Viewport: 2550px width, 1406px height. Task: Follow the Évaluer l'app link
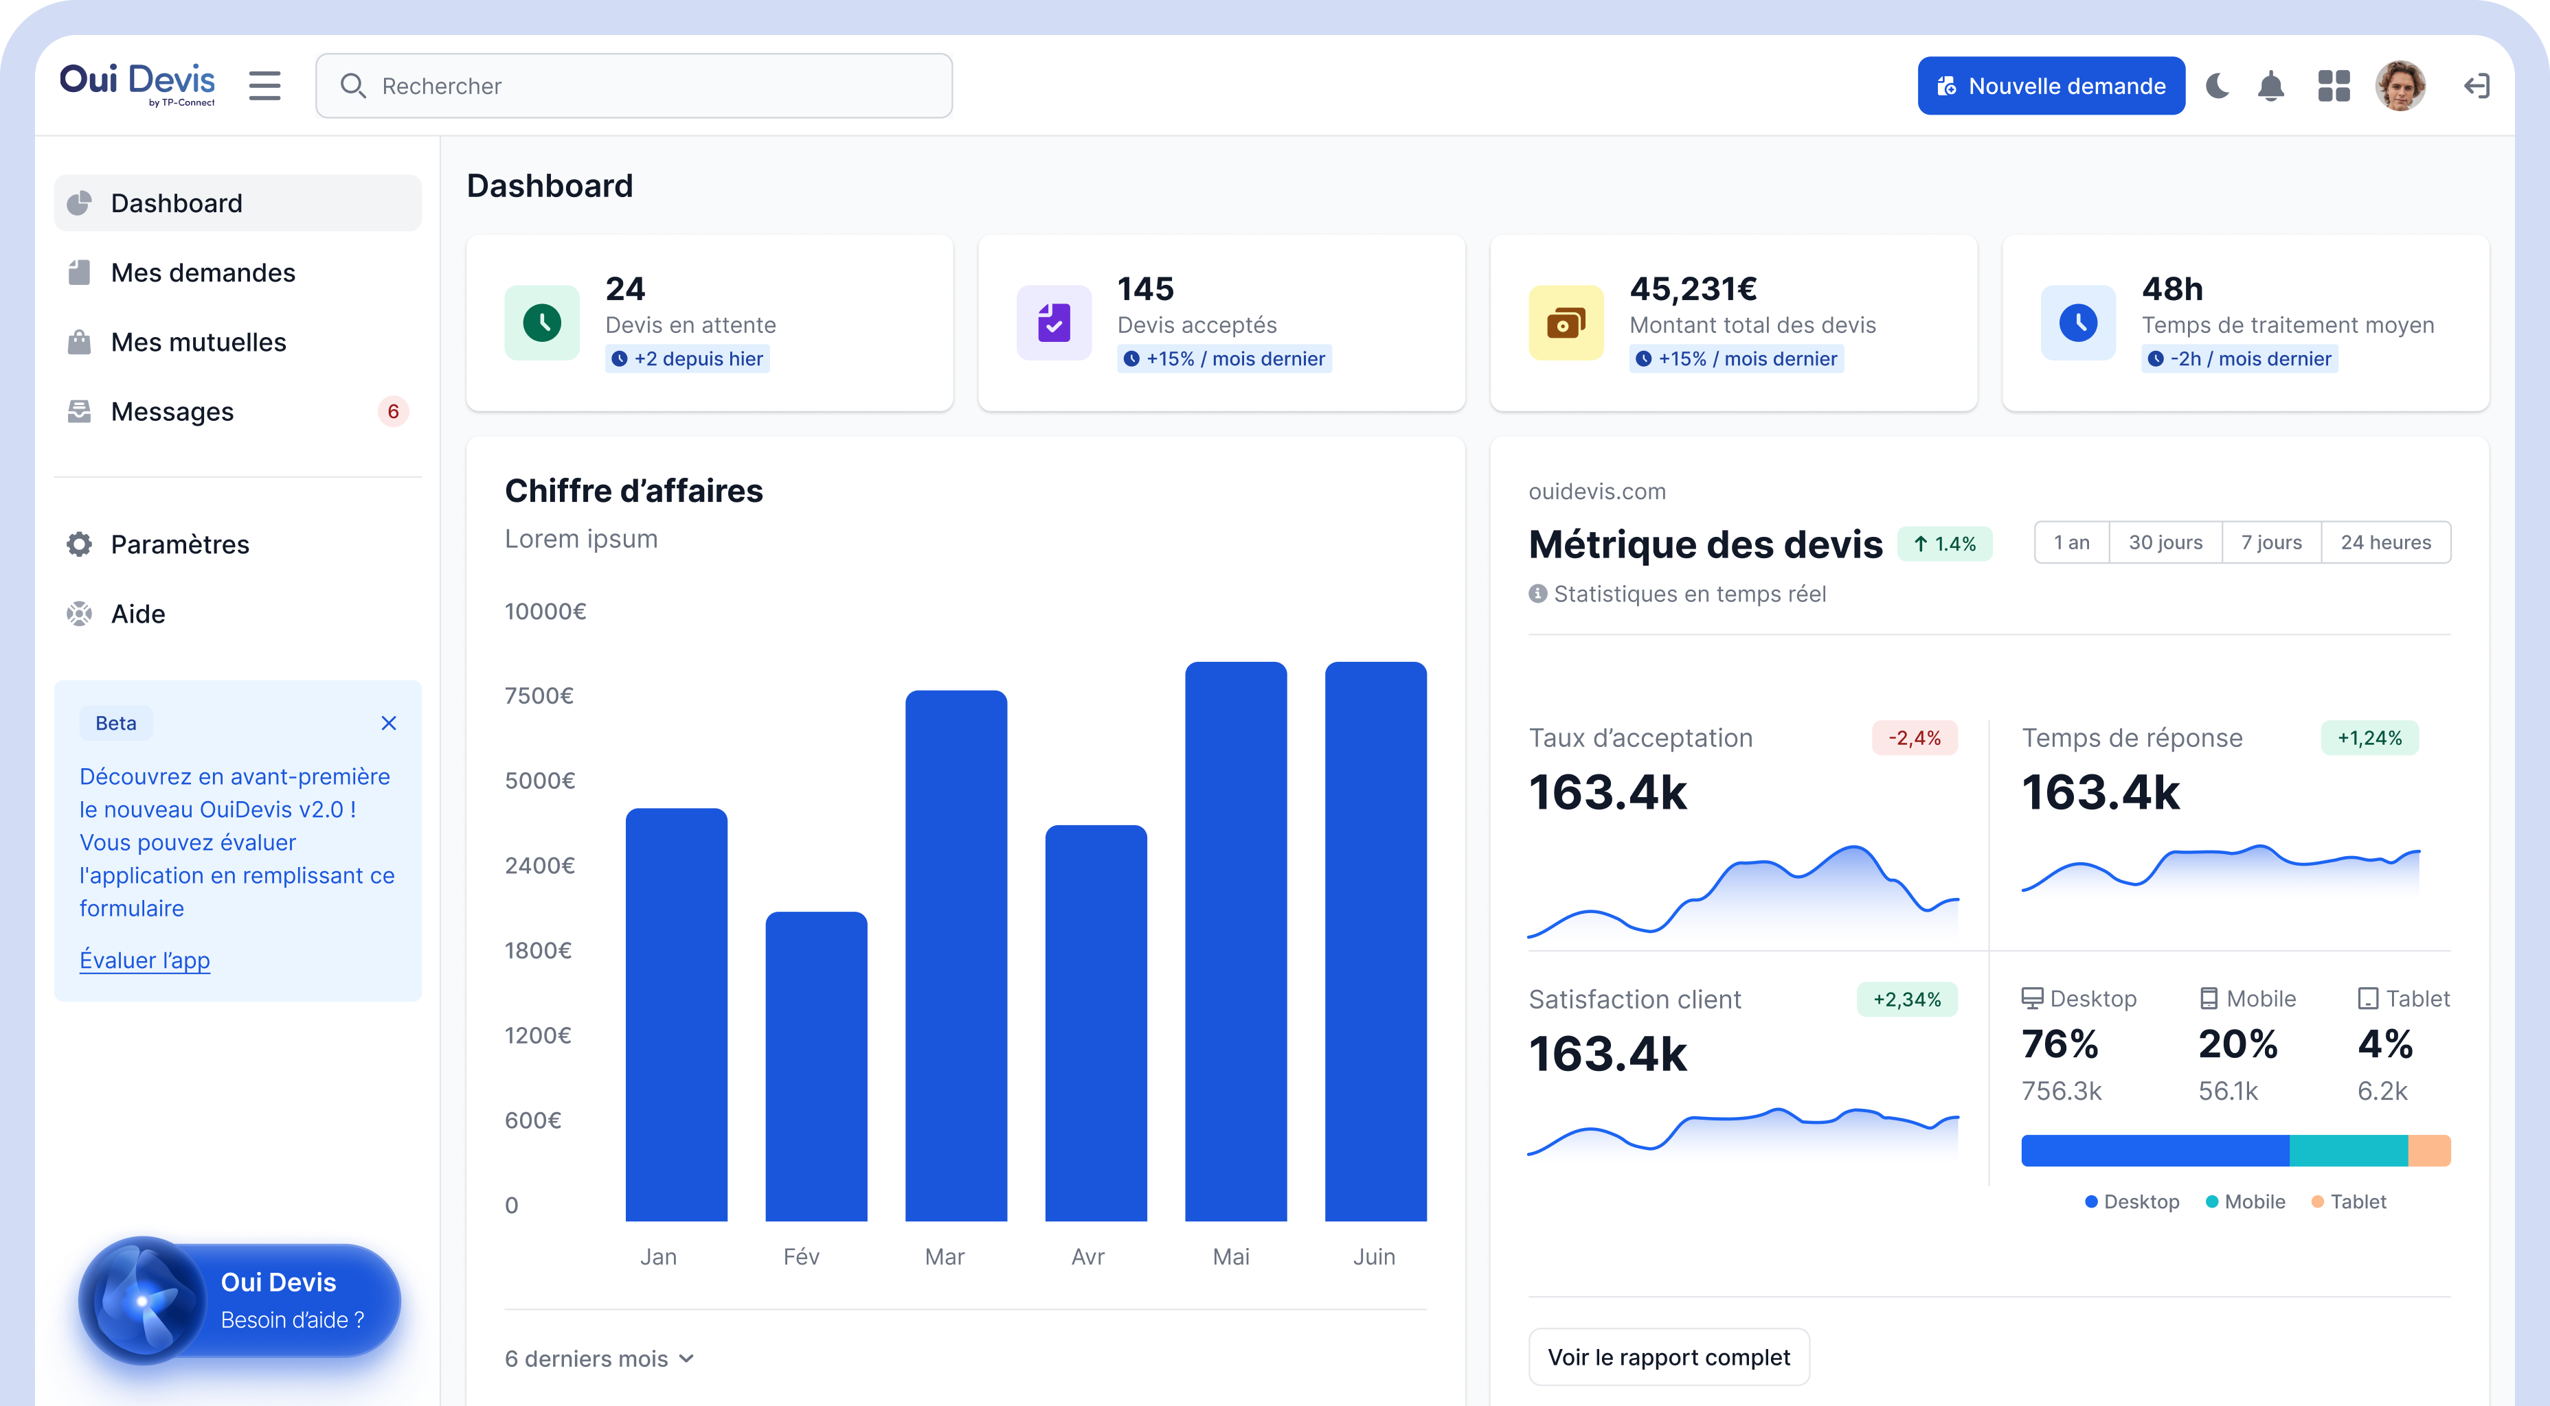click(144, 960)
